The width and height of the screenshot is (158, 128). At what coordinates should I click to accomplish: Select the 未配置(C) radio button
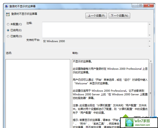point(8,24)
